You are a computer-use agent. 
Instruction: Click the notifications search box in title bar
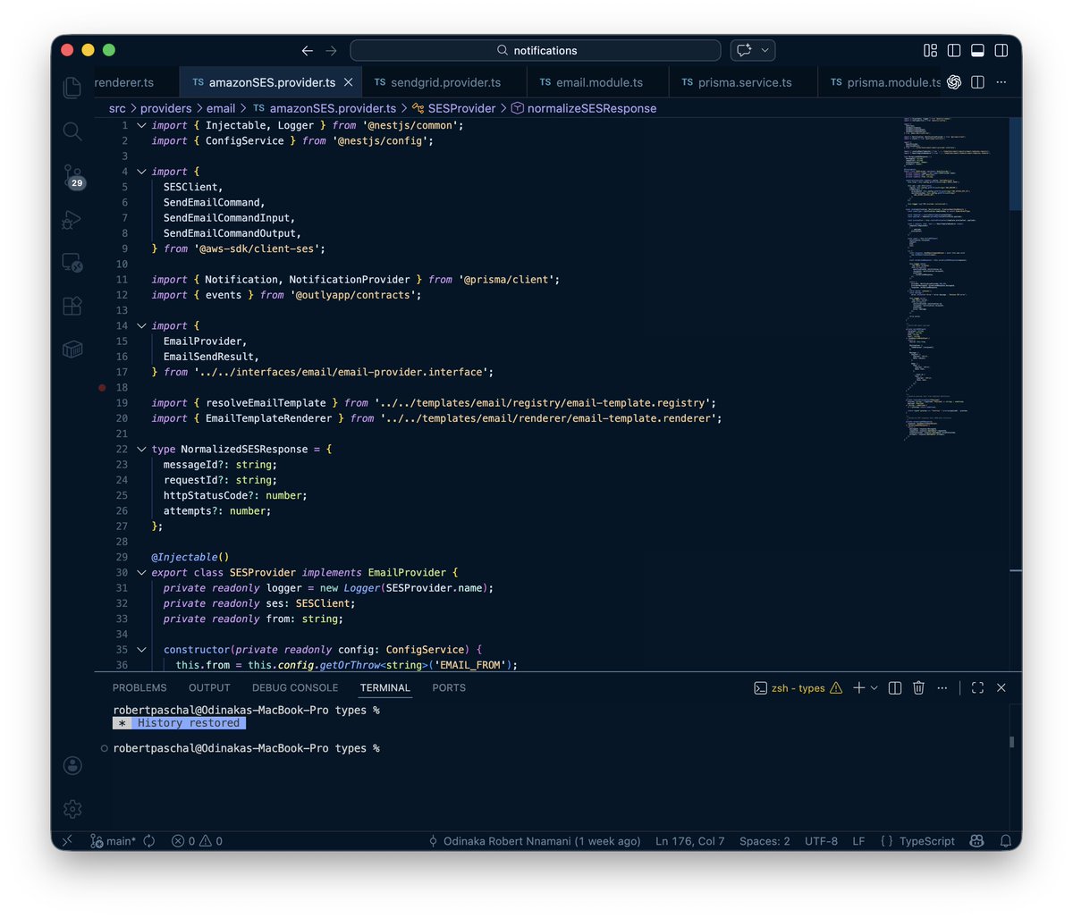click(x=535, y=51)
